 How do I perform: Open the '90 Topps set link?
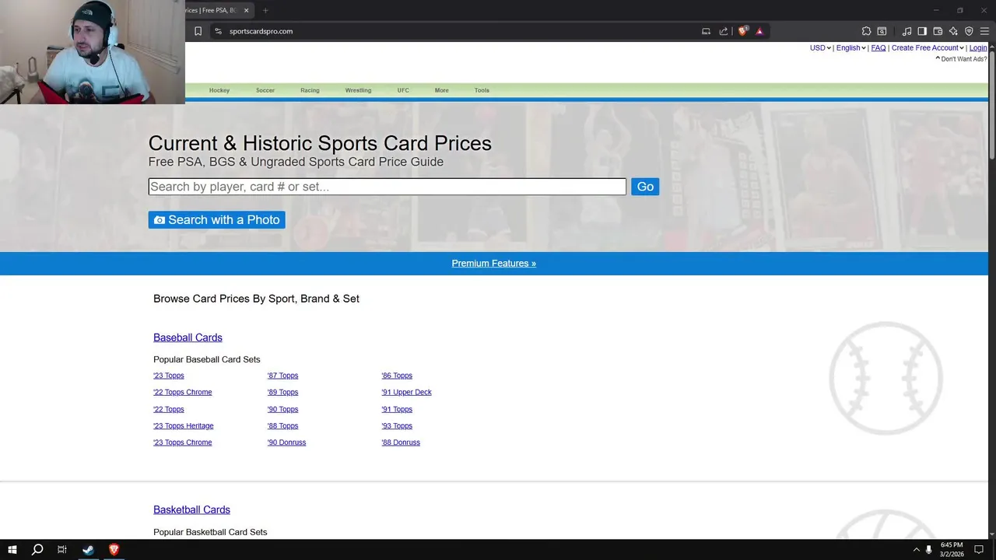tap(283, 409)
